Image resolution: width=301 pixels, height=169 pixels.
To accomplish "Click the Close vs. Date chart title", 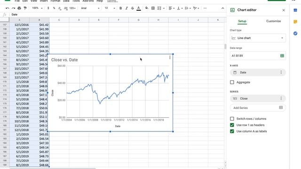I will [x=64, y=60].
